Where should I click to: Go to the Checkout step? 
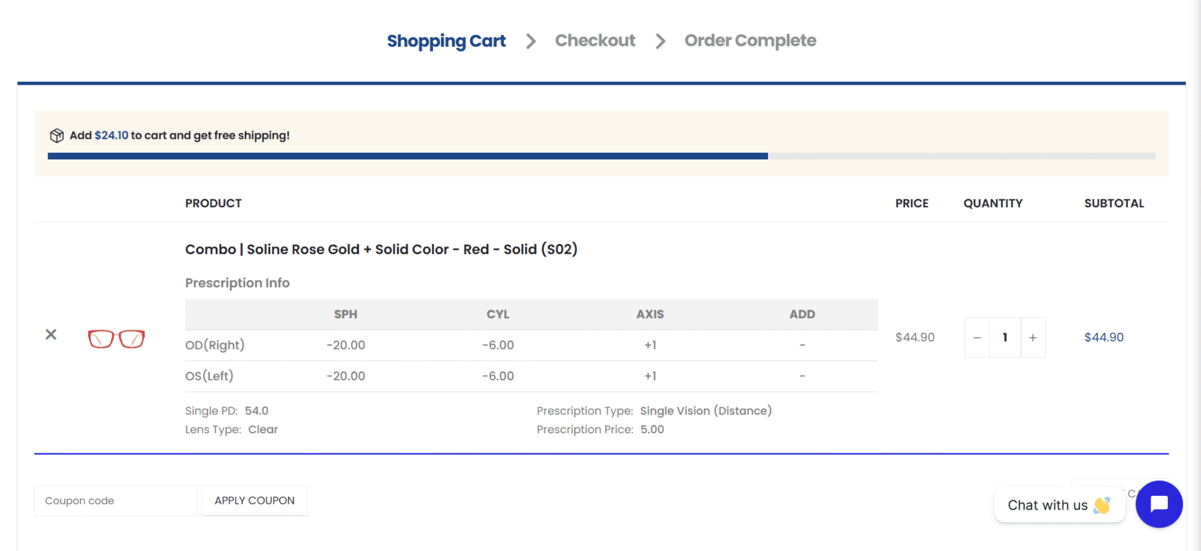click(594, 41)
